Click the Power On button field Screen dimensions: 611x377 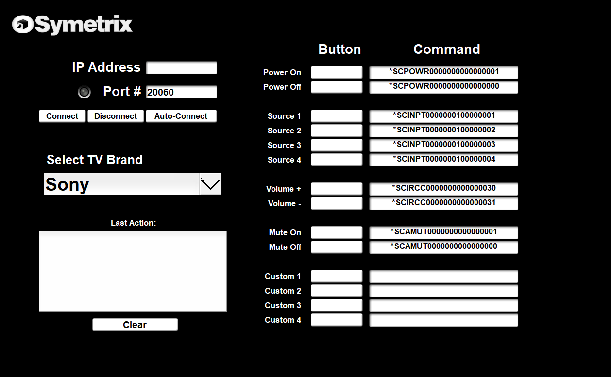(x=337, y=72)
